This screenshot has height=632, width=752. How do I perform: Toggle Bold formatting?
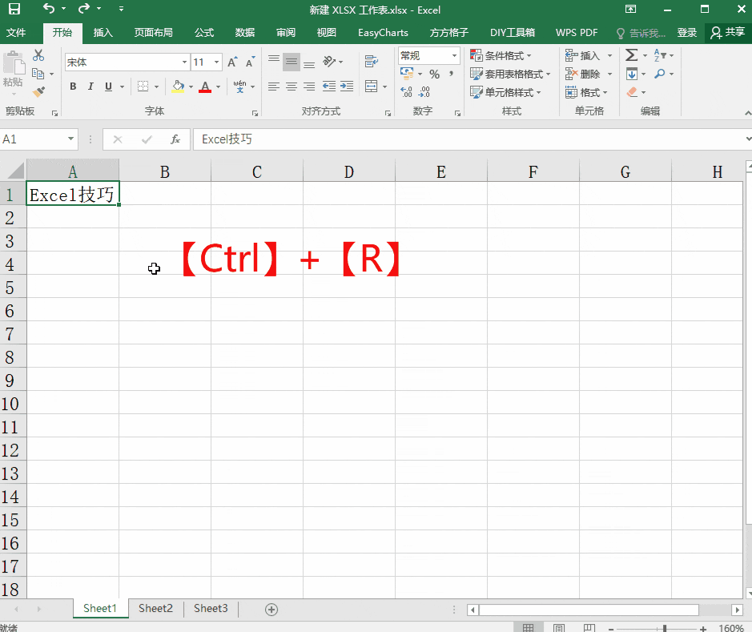(x=73, y=87)
